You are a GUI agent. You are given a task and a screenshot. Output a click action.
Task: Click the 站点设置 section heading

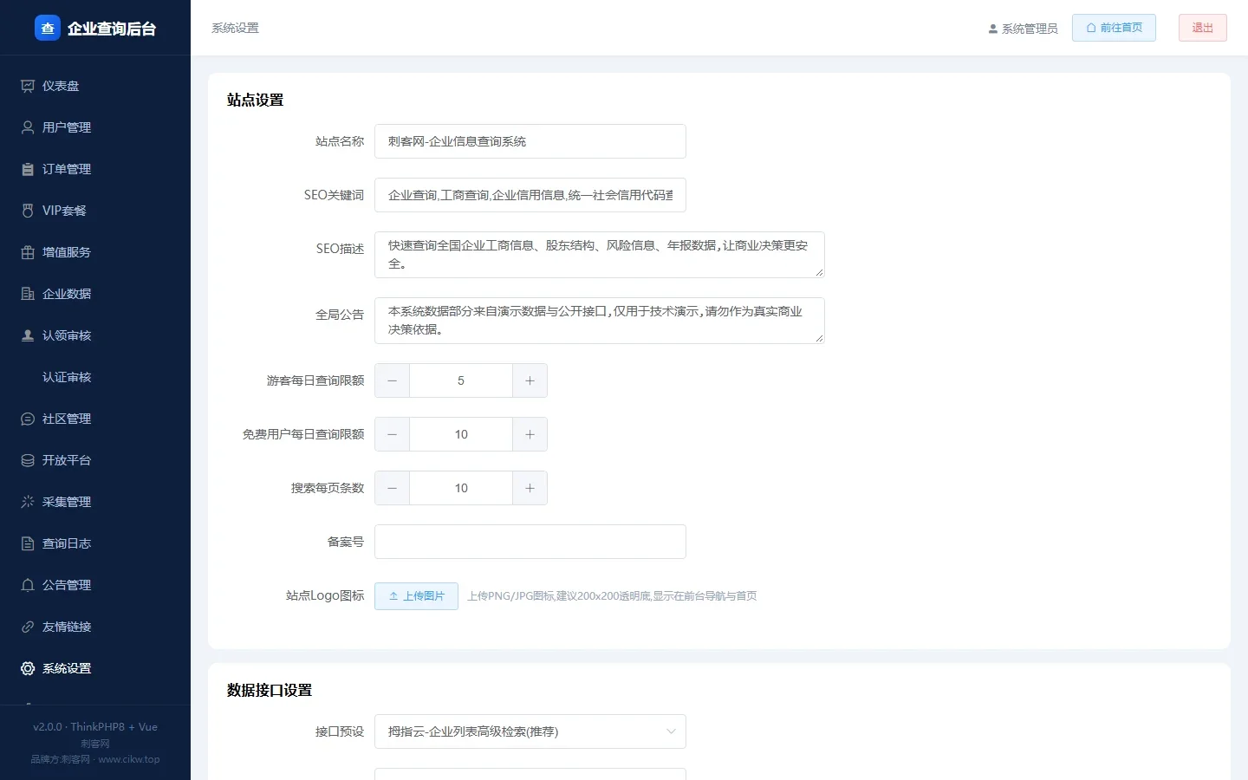pyautogui.click(x=255, y=100)
